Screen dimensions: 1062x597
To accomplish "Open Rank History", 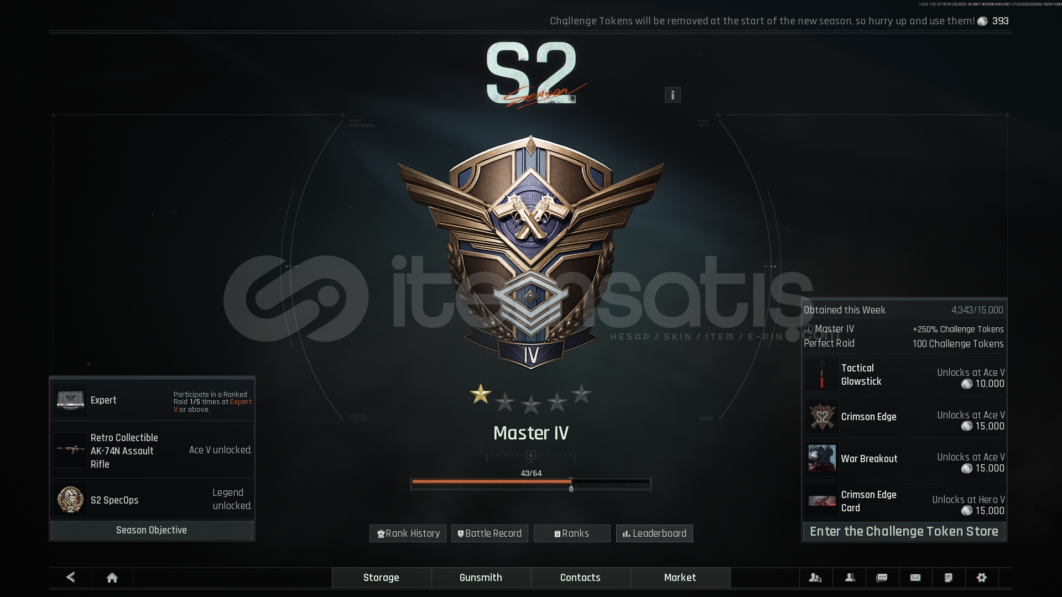I will click(408, 533).
